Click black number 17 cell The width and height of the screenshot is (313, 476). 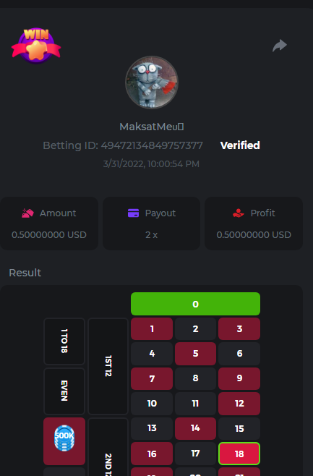(195, 454)
